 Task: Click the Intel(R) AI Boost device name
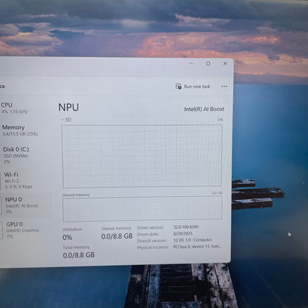tap(204, 109)
